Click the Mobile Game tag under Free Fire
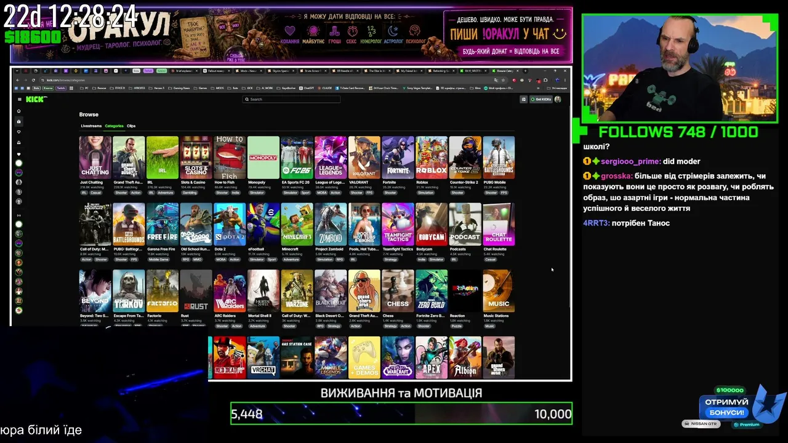The width and height of the screenshot is (788, 443). click(x=159, y=260)
